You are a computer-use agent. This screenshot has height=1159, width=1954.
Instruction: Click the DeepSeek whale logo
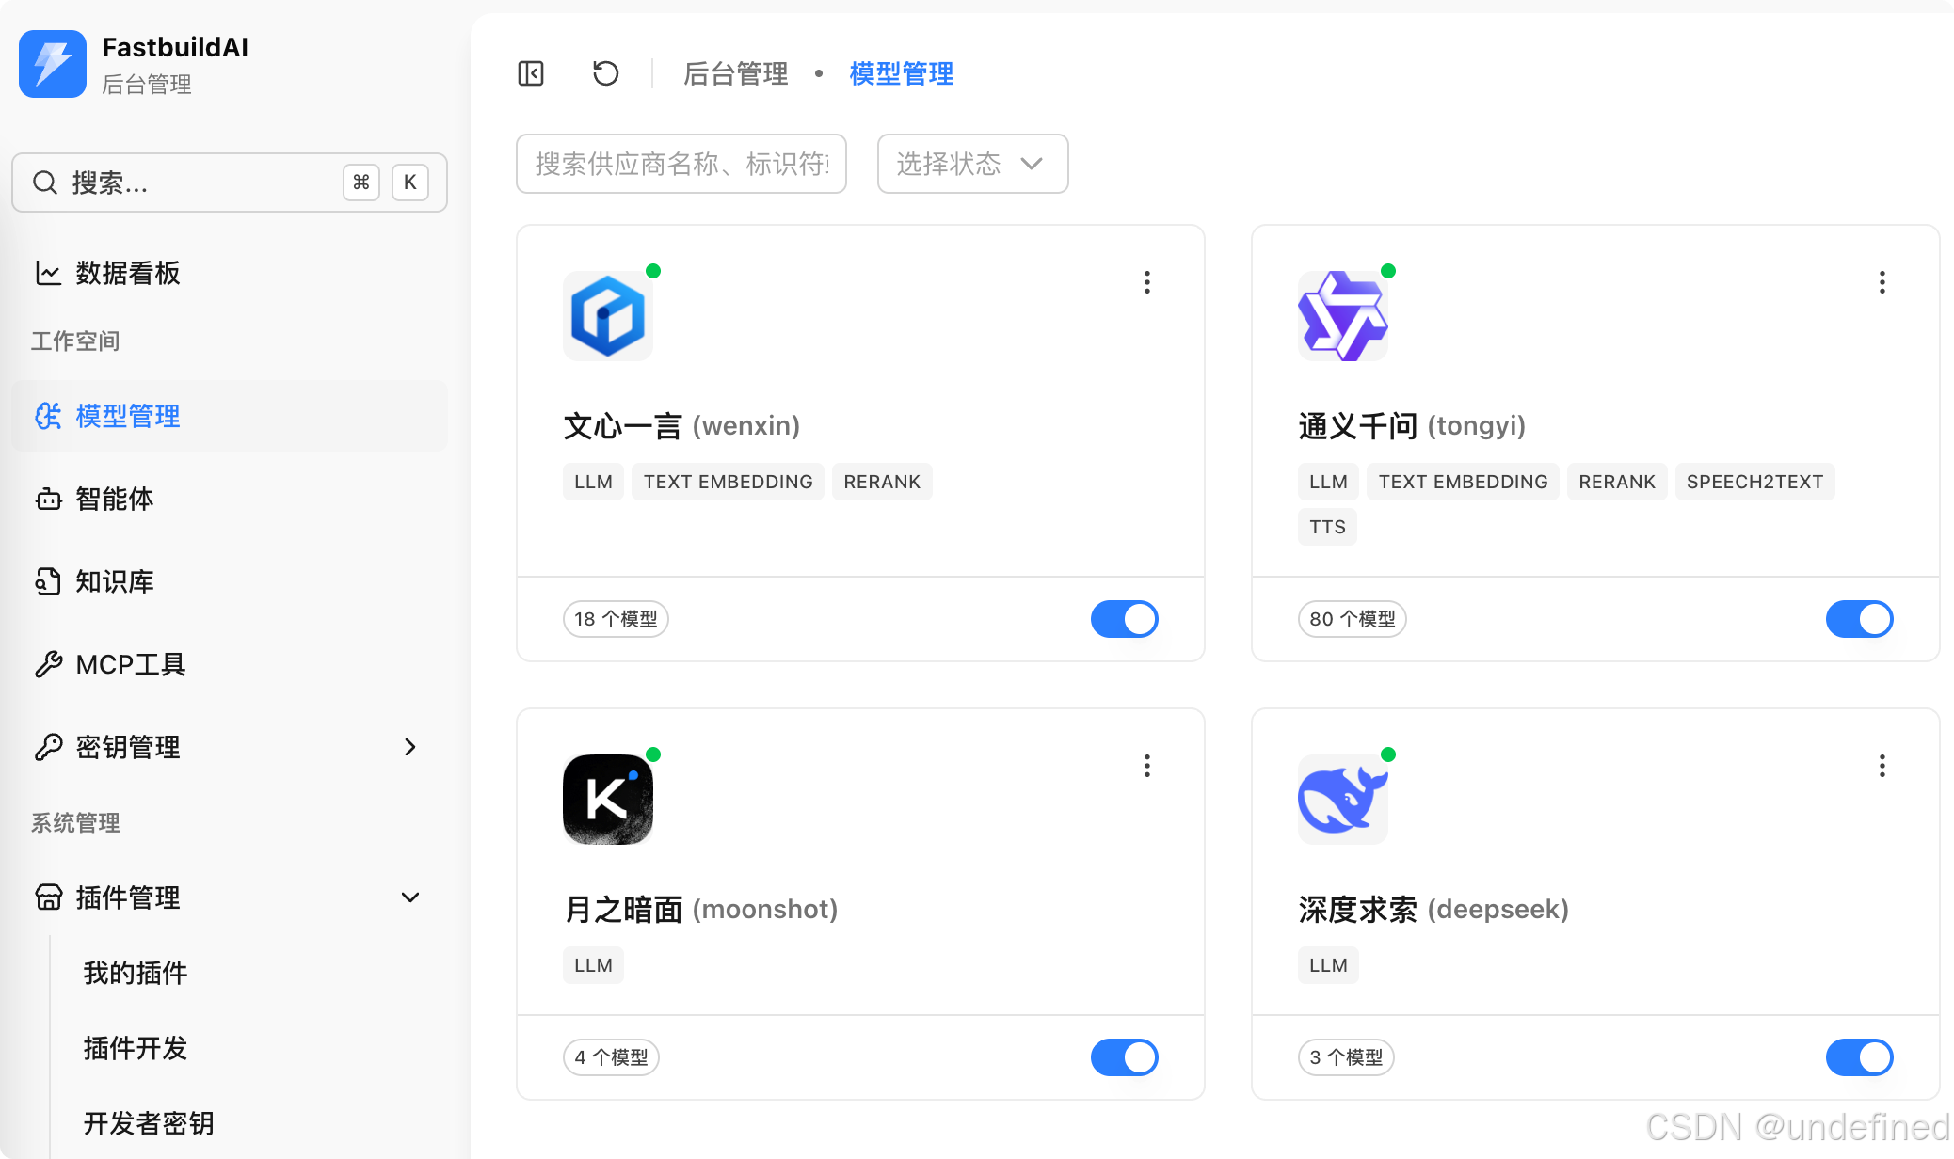point(1342,800)
